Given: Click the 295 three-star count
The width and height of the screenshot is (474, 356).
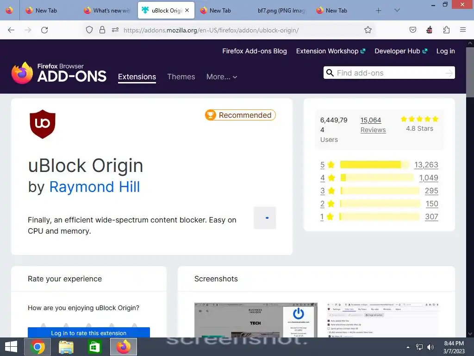Looking at the screenshot, I should (x=431, y=191).
